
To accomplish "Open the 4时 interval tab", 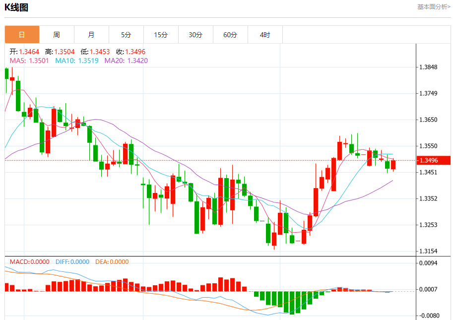I will pyautogui.click(x=265, y=35).
